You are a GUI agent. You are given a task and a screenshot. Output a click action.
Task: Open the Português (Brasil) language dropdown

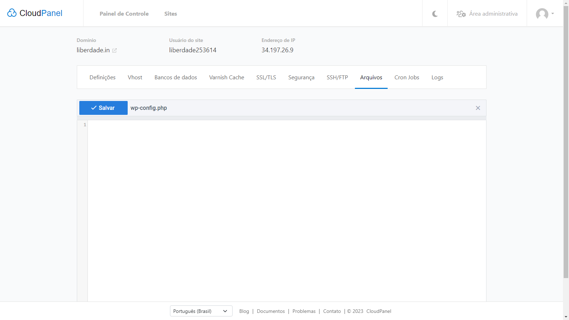[x=201, y=311]
